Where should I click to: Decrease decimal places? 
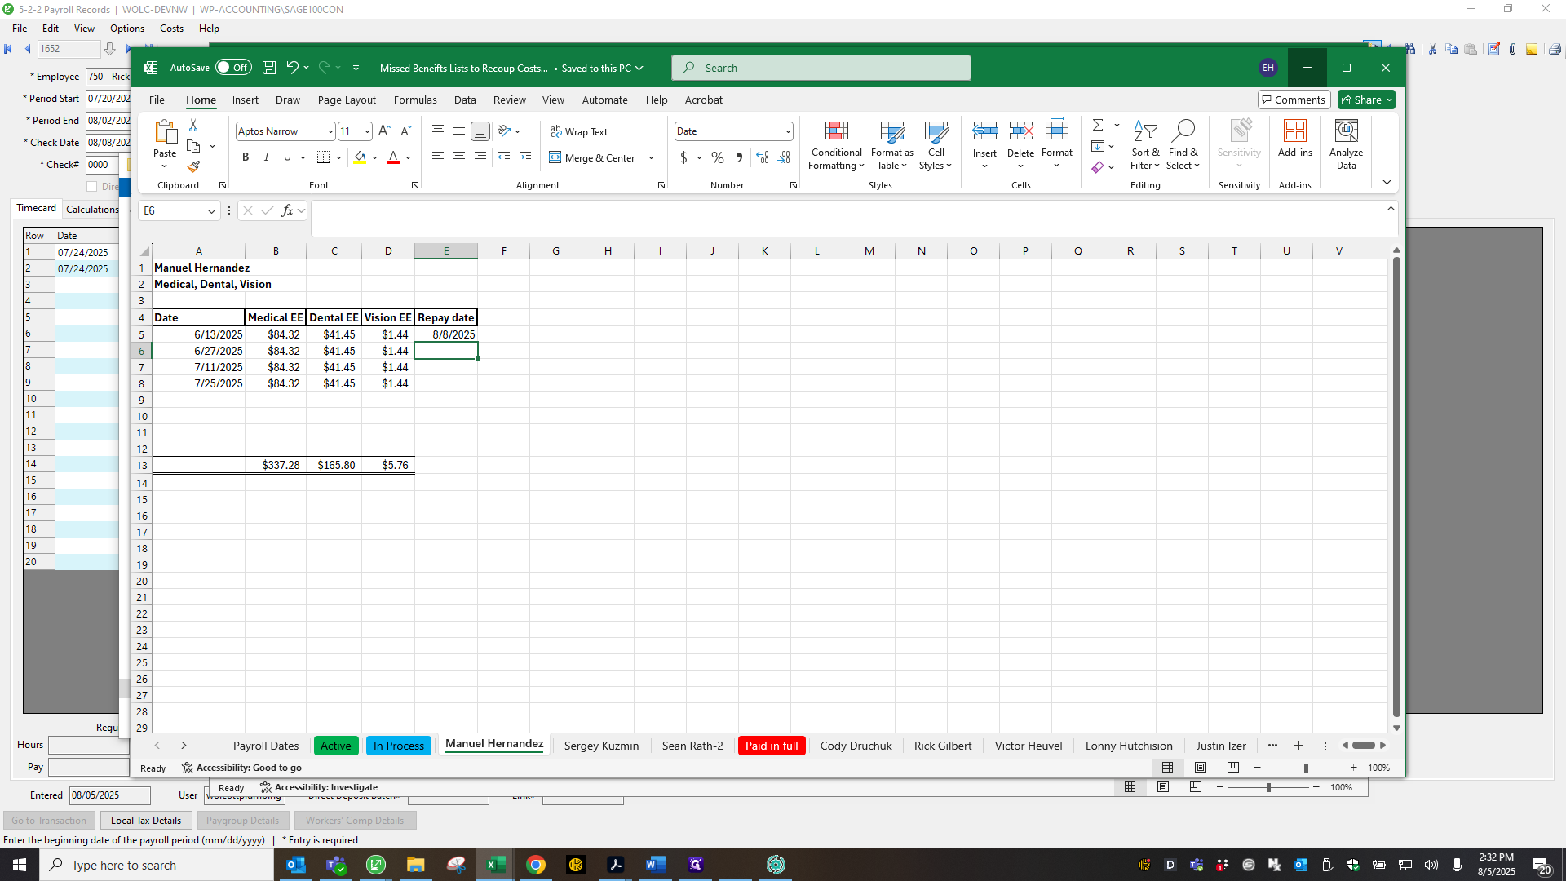pos(784,157)
